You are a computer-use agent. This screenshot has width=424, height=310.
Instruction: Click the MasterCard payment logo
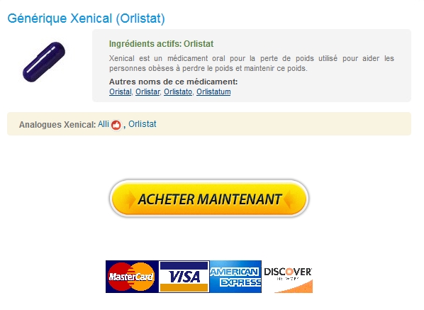[132, 277]
